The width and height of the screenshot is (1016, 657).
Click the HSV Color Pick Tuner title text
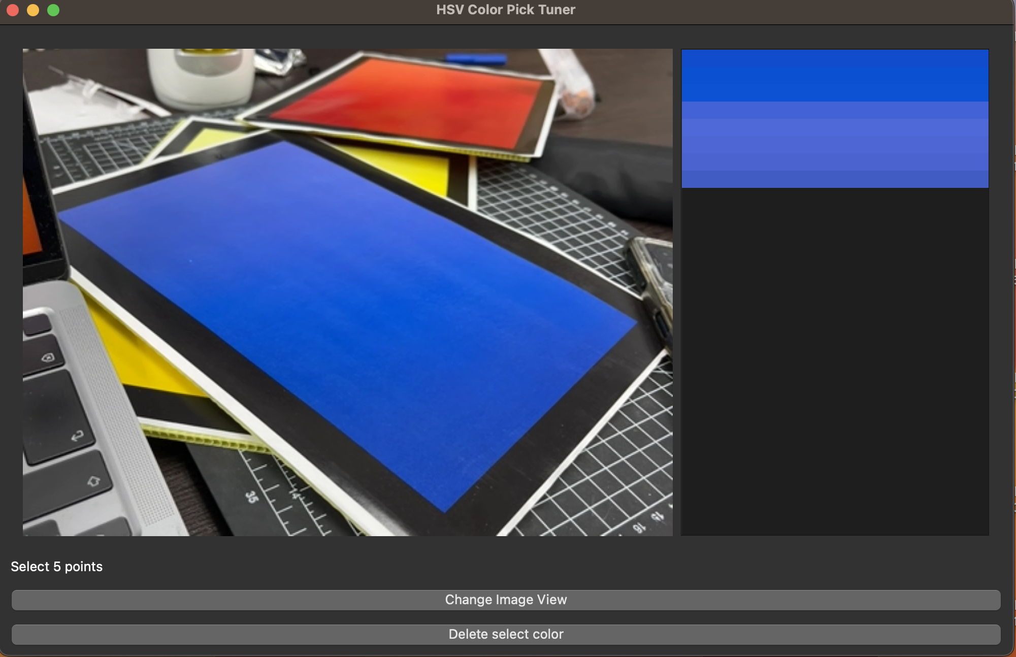coord(506,10)
